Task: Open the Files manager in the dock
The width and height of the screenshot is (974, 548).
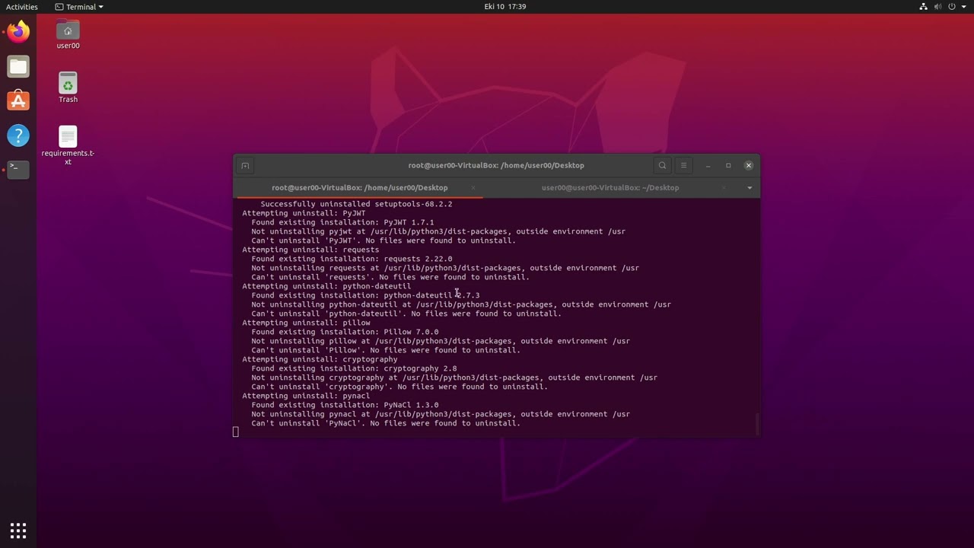Action: pos(18,67)
